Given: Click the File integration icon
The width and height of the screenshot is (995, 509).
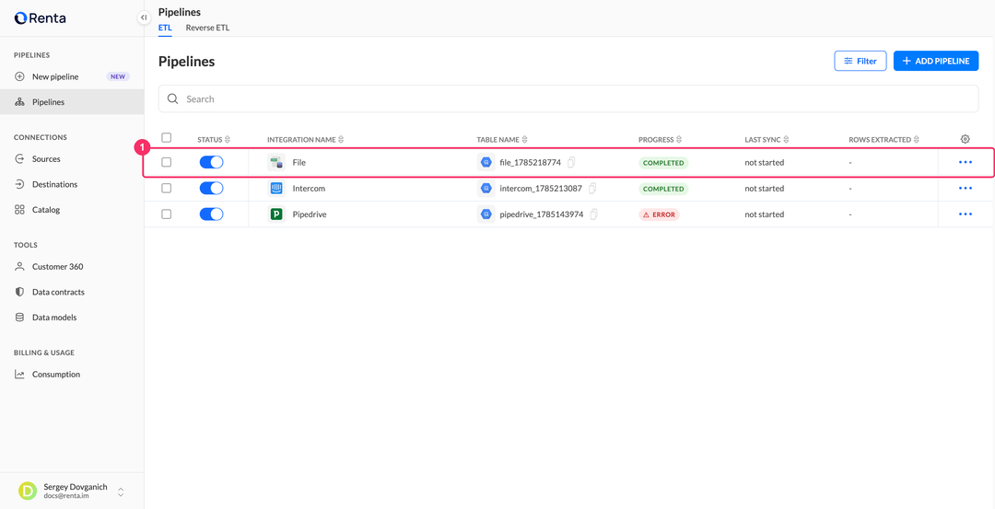Looking at the screenshot, I should click(x=276, y=163).
